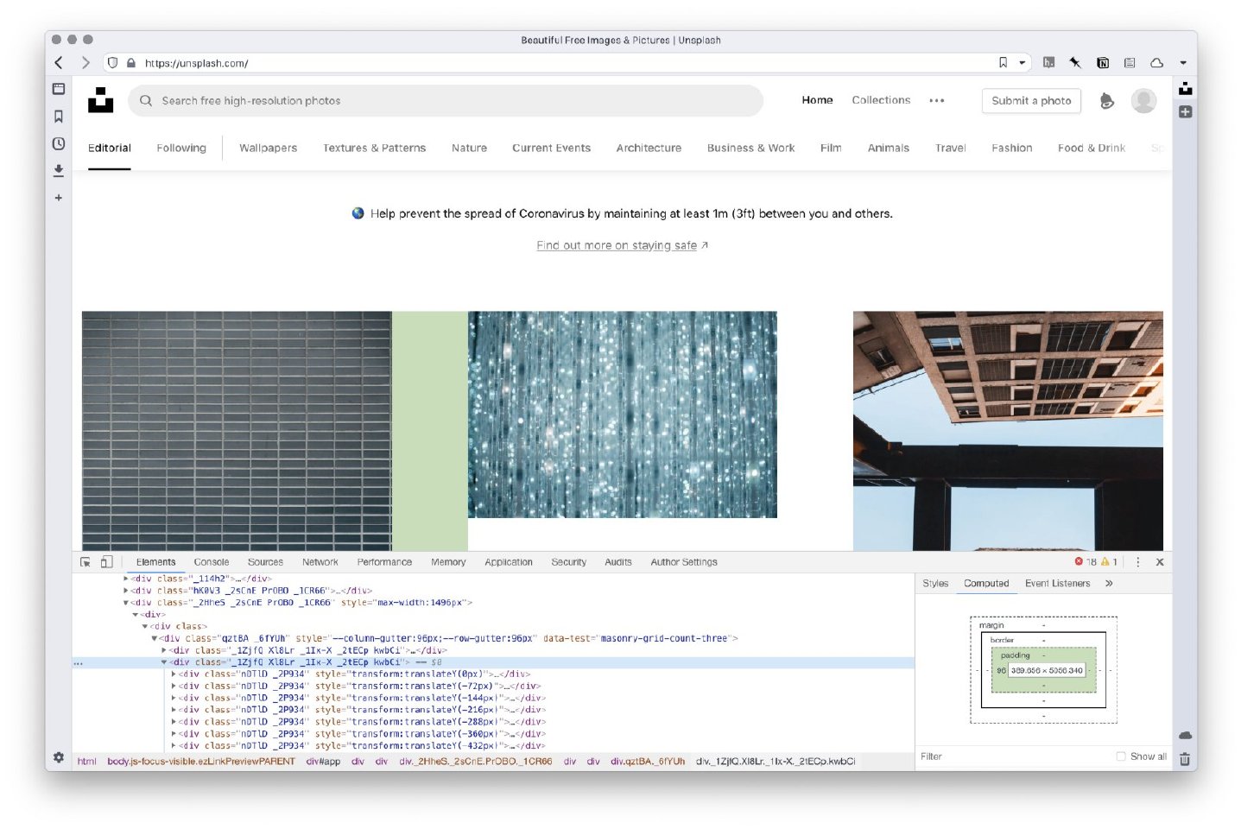The width and height of the screenshot is (1241, 829).
Task: Switch to the Styles tab
Action: 934,584
